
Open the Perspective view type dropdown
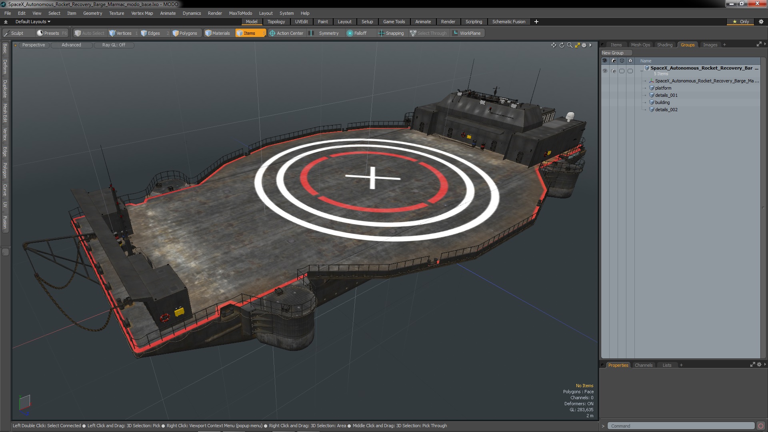coord(34,45)
